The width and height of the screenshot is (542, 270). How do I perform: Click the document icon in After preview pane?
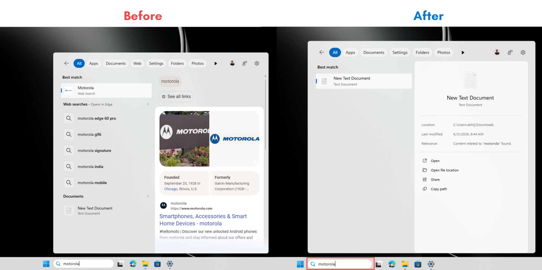pyautogui.click(x=470, y=80)
